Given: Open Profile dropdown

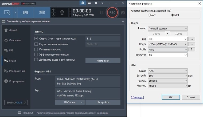Looking at the screenshot, I should point(168,49).
